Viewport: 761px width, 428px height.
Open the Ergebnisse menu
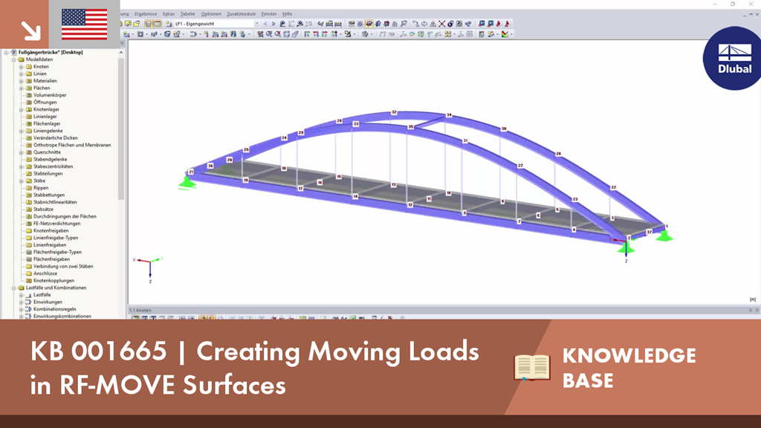coord(146,14)
